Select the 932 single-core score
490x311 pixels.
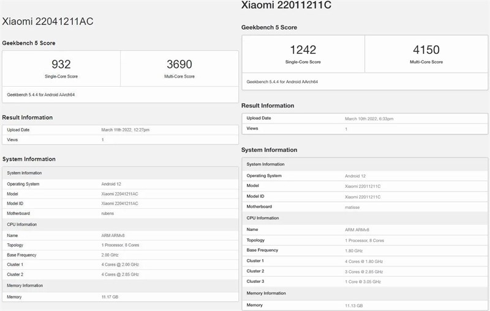tap(61, 64)
